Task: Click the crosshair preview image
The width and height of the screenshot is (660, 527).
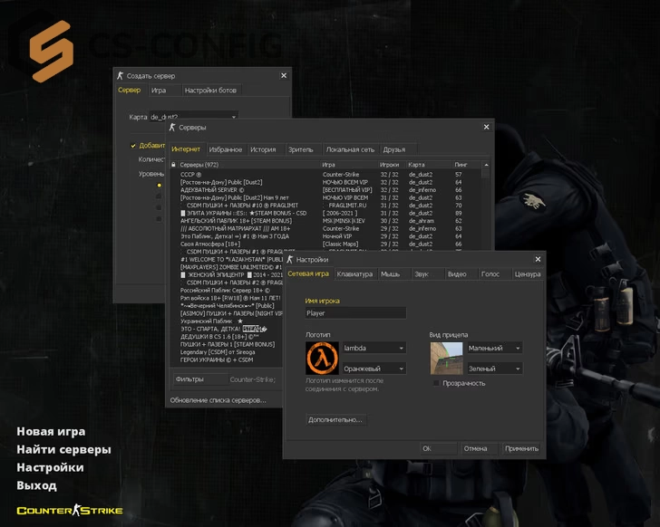Action: tap(446, 358)
